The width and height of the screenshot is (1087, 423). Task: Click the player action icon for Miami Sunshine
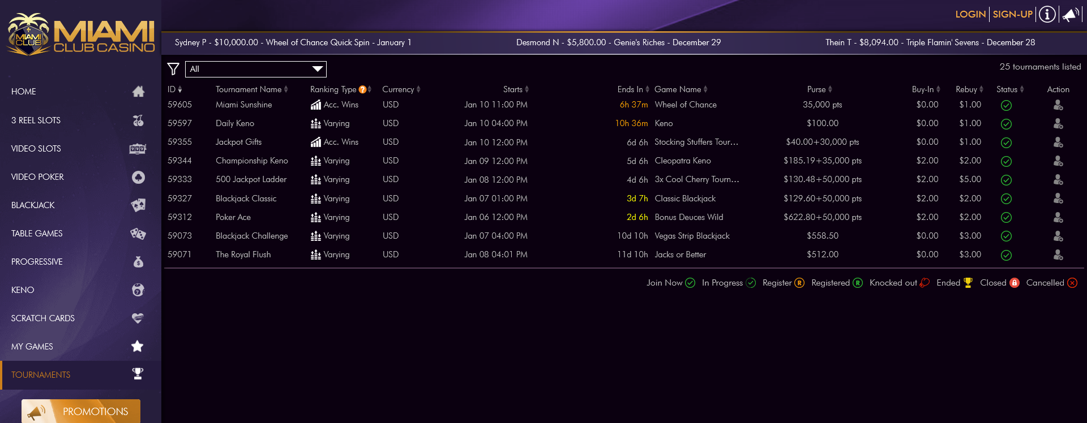pos(1058,105)
